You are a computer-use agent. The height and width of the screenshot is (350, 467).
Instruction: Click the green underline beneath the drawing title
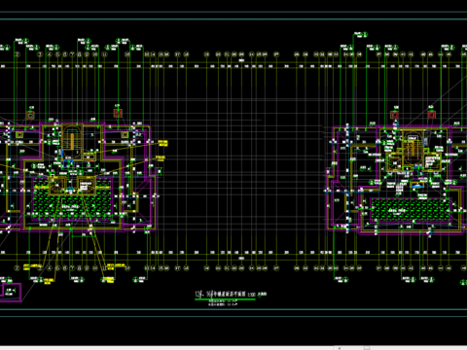(x=225, y=299)
